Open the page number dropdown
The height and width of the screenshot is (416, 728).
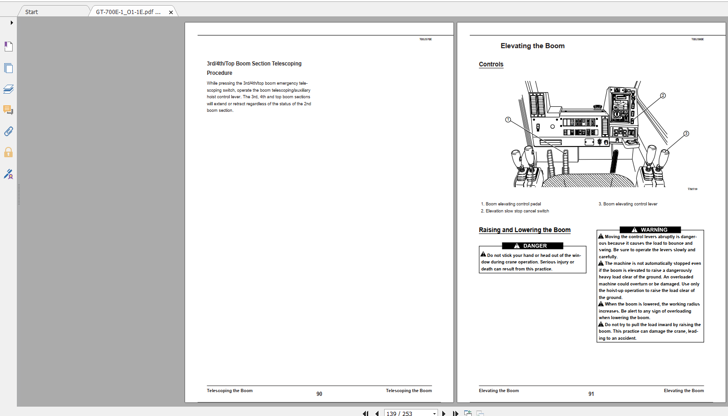pyautogui.click(x=434, y=414)
